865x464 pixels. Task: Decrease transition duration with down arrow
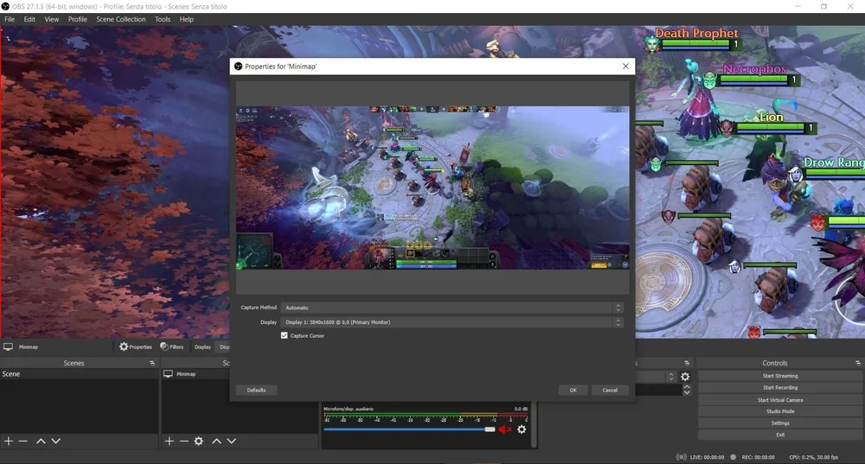click(687, 392)
